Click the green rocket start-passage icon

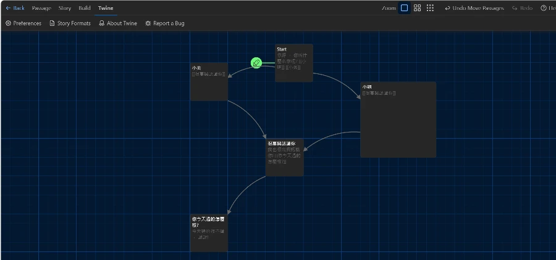coord(256,63)
